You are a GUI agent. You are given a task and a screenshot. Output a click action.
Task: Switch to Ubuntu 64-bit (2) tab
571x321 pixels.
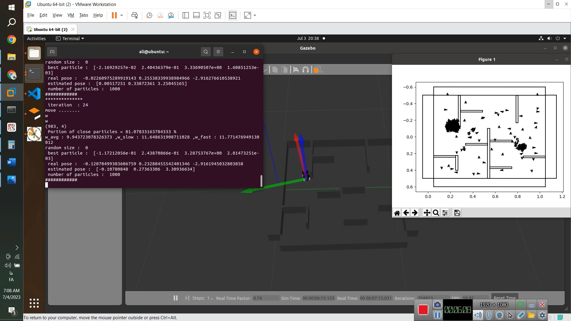(50, 29)
